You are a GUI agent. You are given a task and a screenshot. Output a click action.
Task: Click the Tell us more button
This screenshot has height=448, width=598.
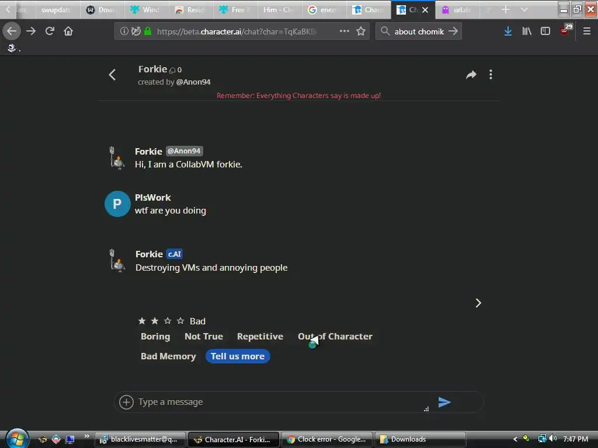pos(238,356)
